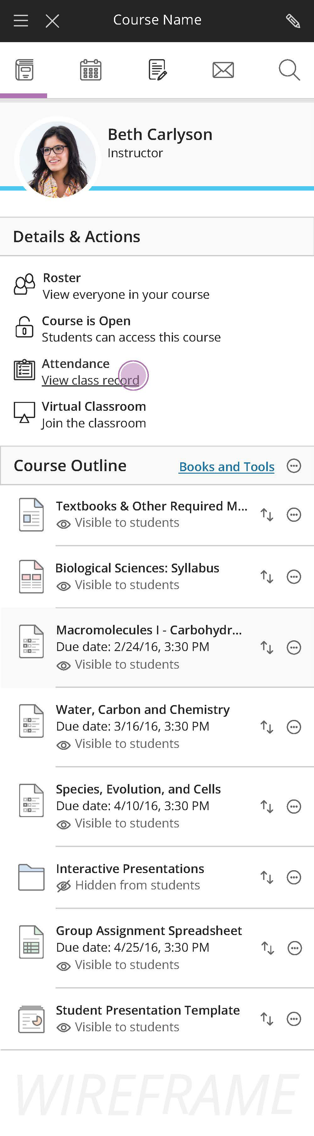This screenshot has width=314, height=1136.
Task: Click reorder arrows for Group Assignment Spreadsheet
Action: coord(267,948)
